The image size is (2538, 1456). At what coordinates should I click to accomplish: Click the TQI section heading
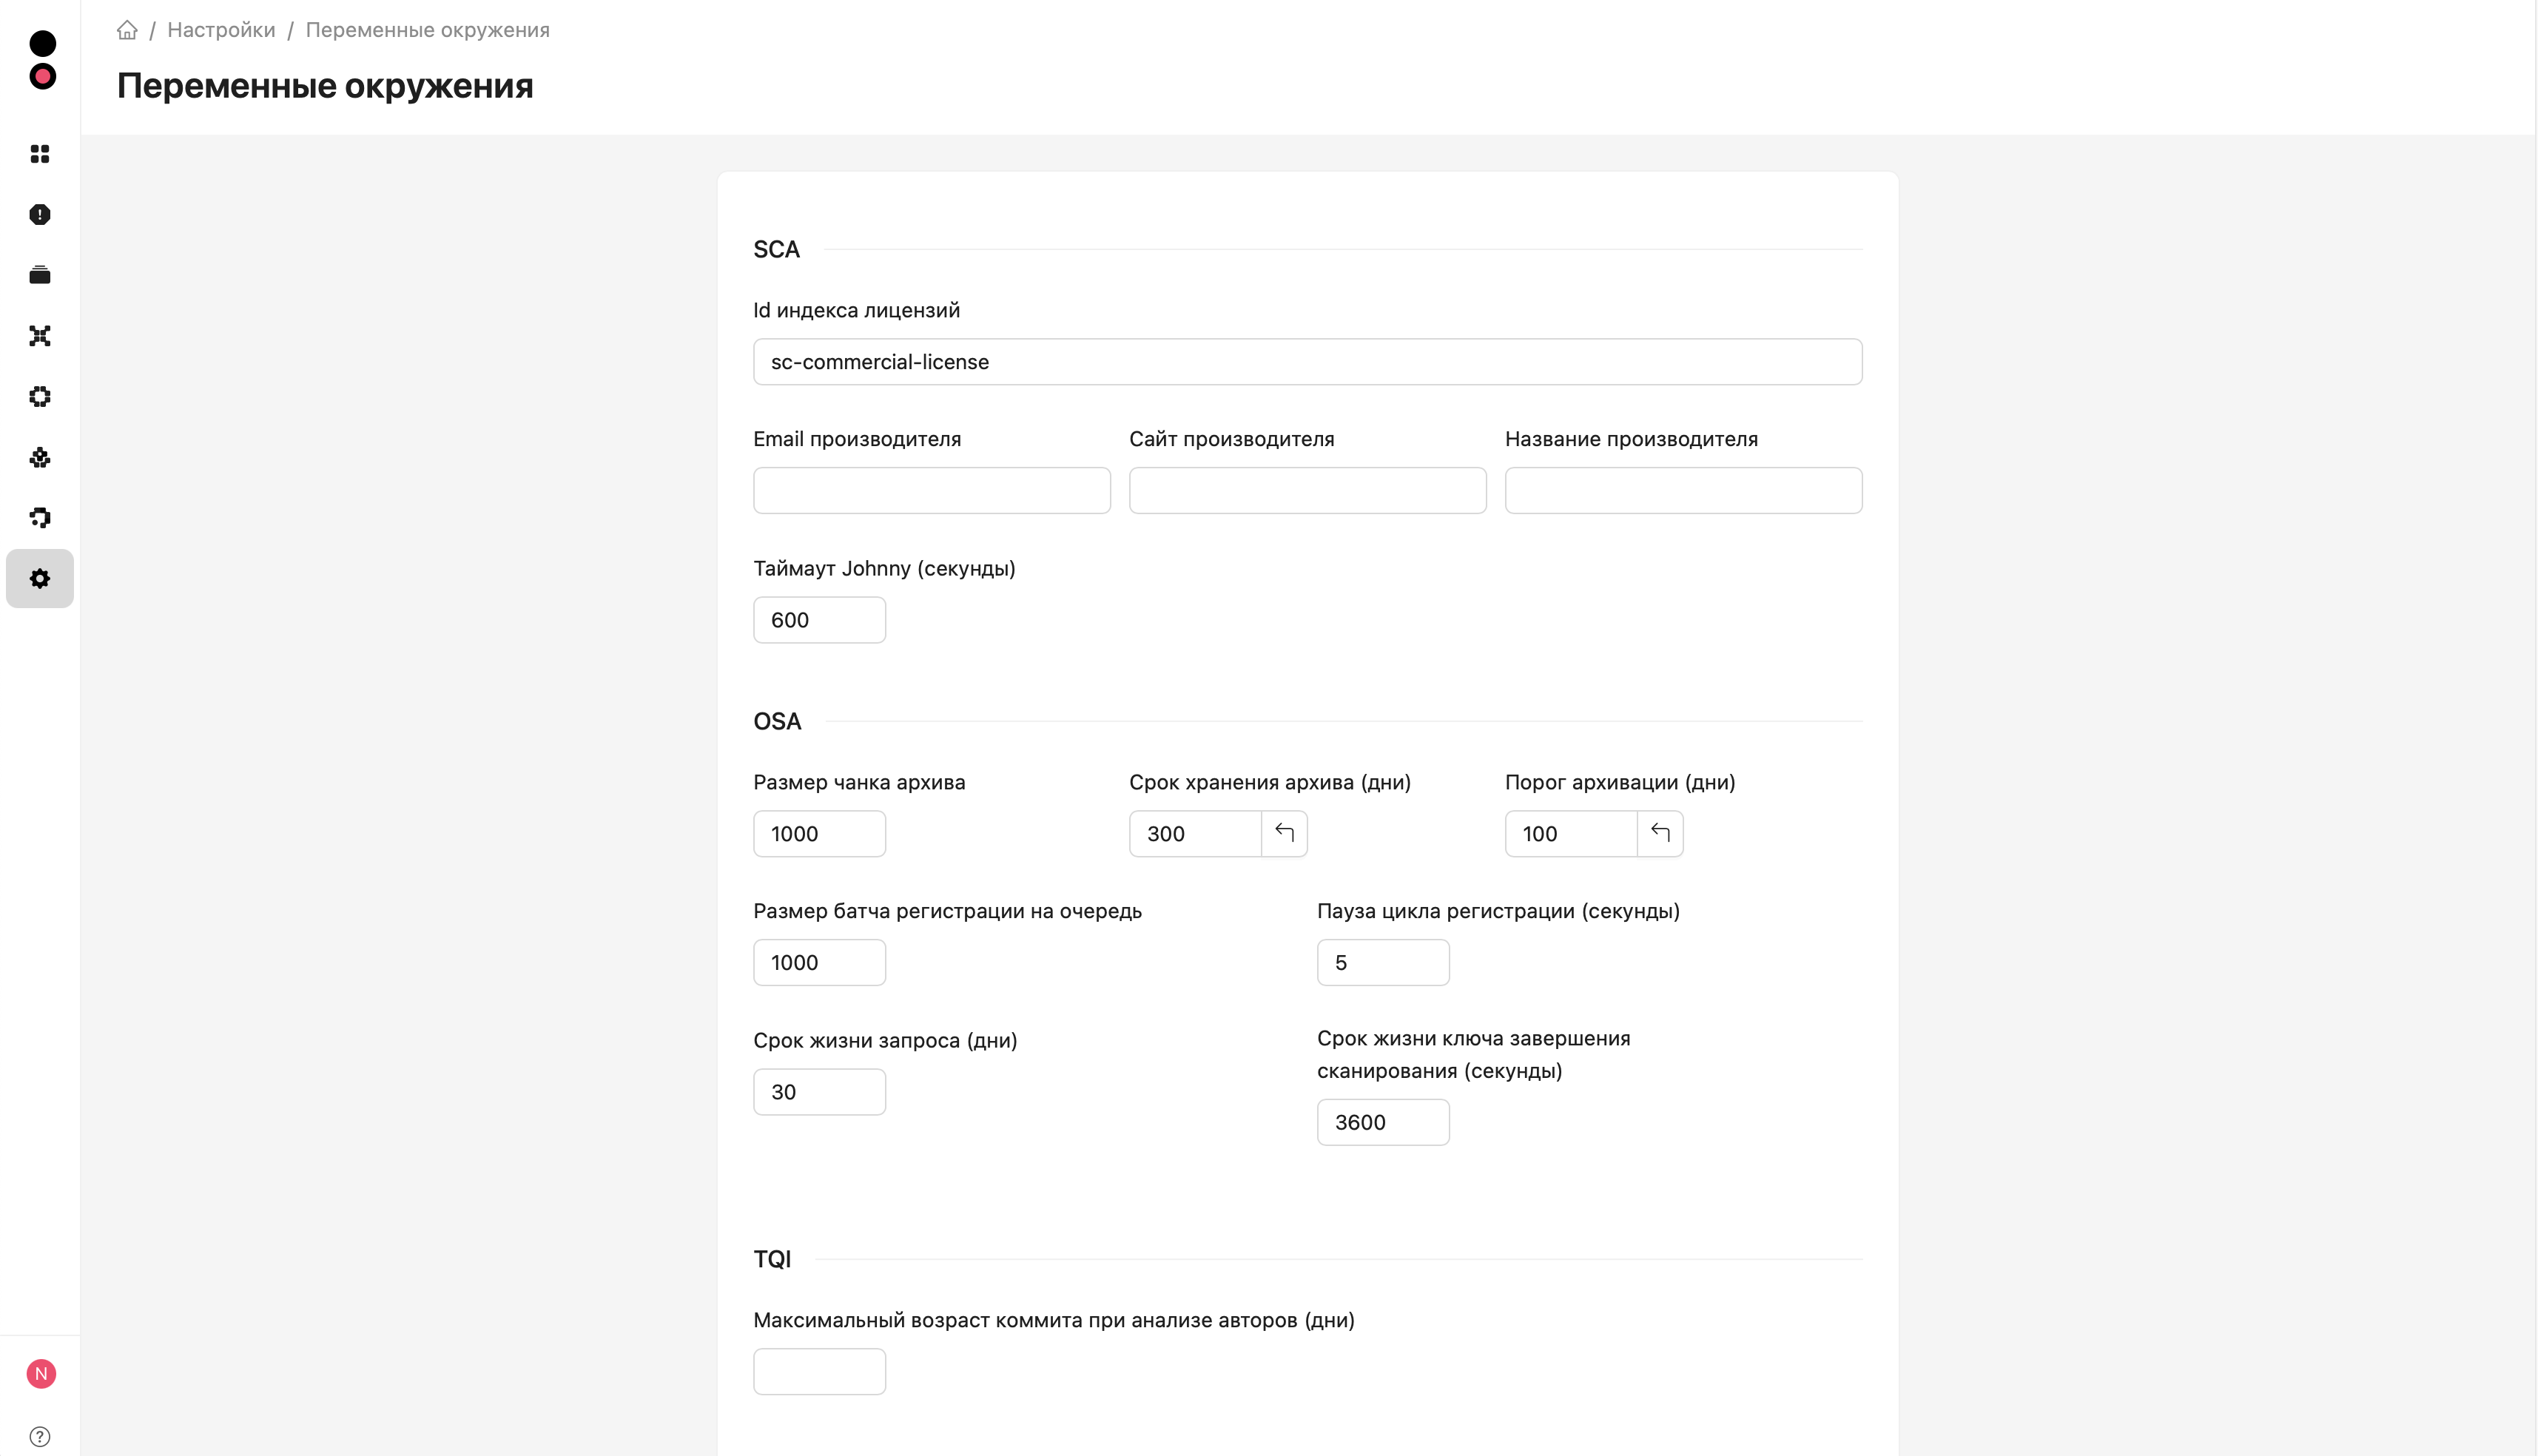click(772, 1259)
